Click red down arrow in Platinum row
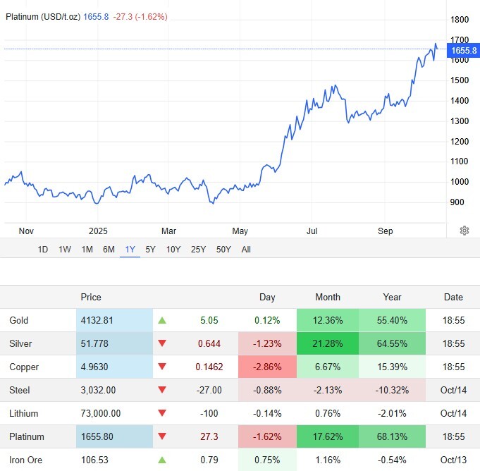The image size is (480, 471). pyautogui.click(x=162, y=436)
